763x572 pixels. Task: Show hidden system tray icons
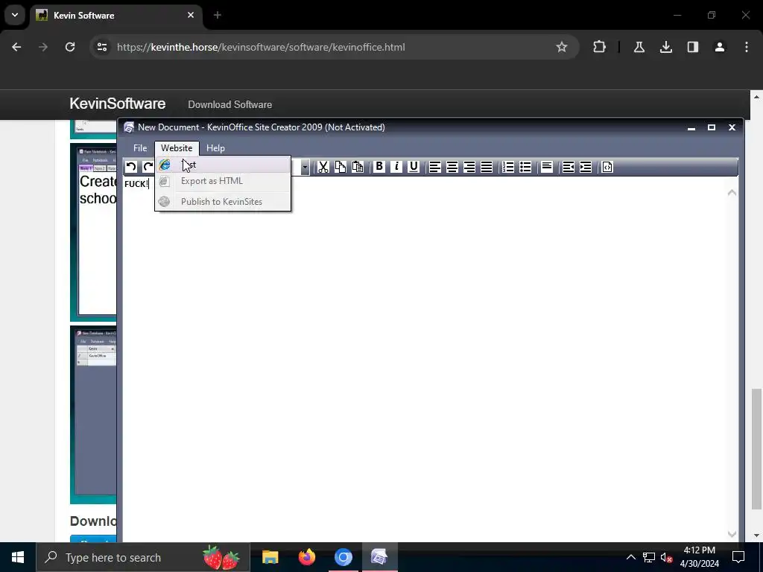tap(630, 557)
